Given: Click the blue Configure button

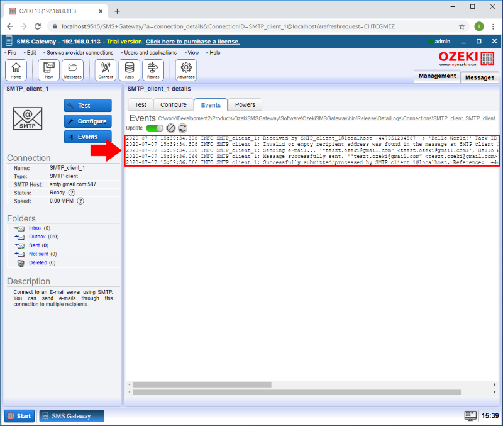Looking at the screenshot, I should tap(88, 121).
